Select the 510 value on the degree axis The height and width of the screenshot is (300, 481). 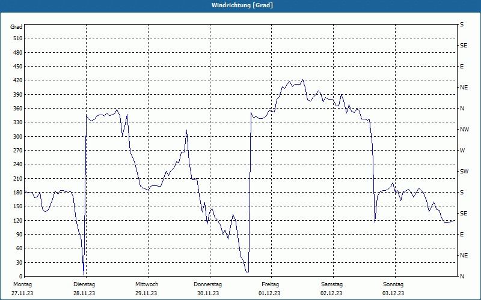pos(18,38)
